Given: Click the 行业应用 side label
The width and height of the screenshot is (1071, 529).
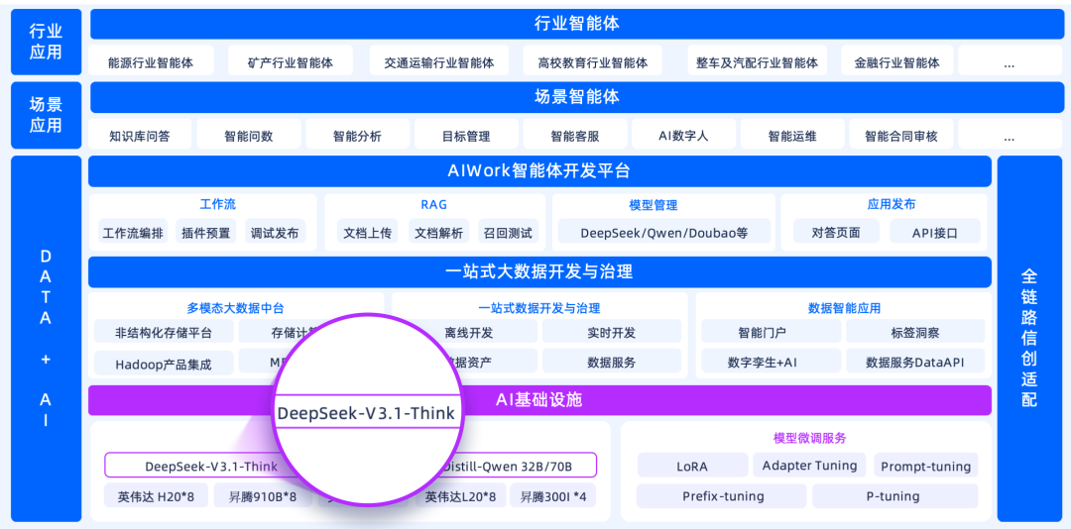Looking at the screenshot, I should tap(46, 42).
